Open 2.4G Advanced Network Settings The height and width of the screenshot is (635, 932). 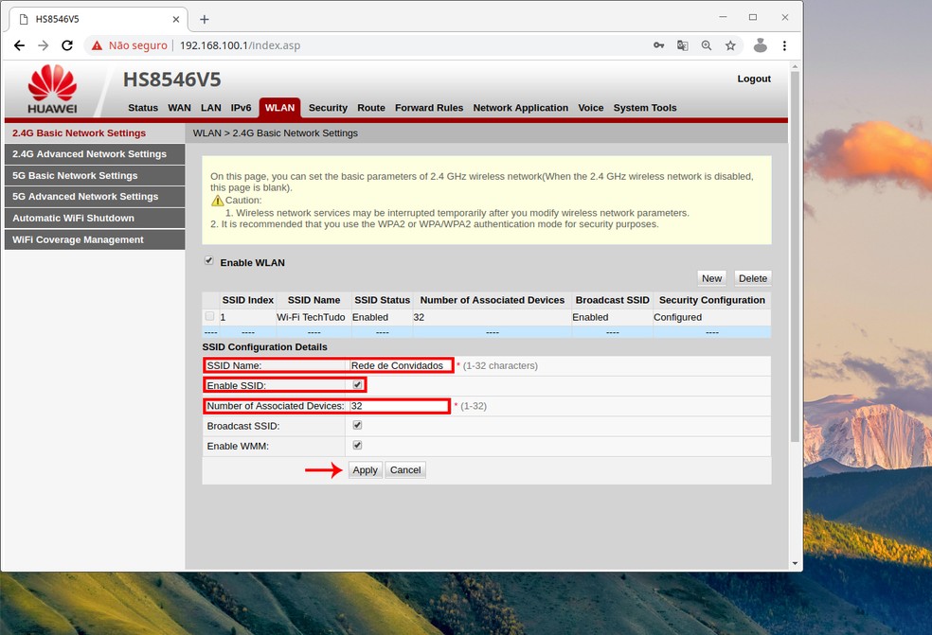coord(95,154)
